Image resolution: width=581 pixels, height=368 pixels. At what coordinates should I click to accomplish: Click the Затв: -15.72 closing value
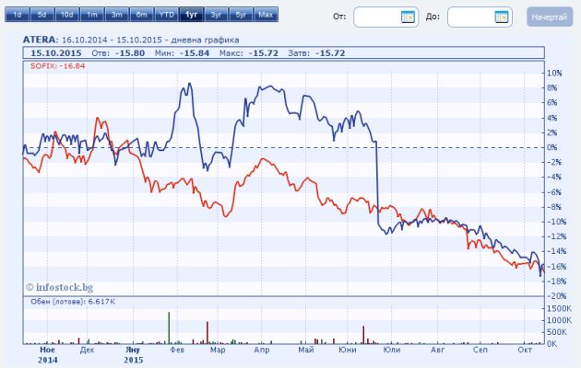click(316, 53)
